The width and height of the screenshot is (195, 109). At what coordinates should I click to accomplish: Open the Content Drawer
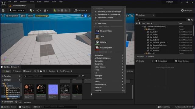[x=9, y=107]
